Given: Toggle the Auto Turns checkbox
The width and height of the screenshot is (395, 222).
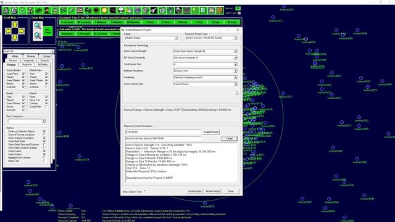Looking at the screenshot, I should [x=239, y=13].
